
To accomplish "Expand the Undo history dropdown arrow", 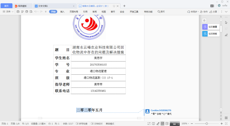I will (38, 12).
